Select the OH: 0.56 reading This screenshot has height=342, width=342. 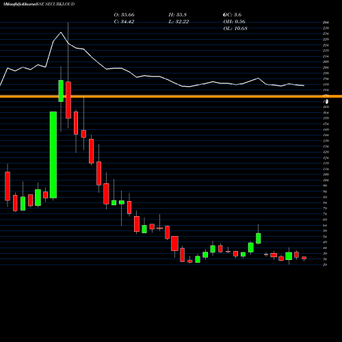click(x=234, y=22)
